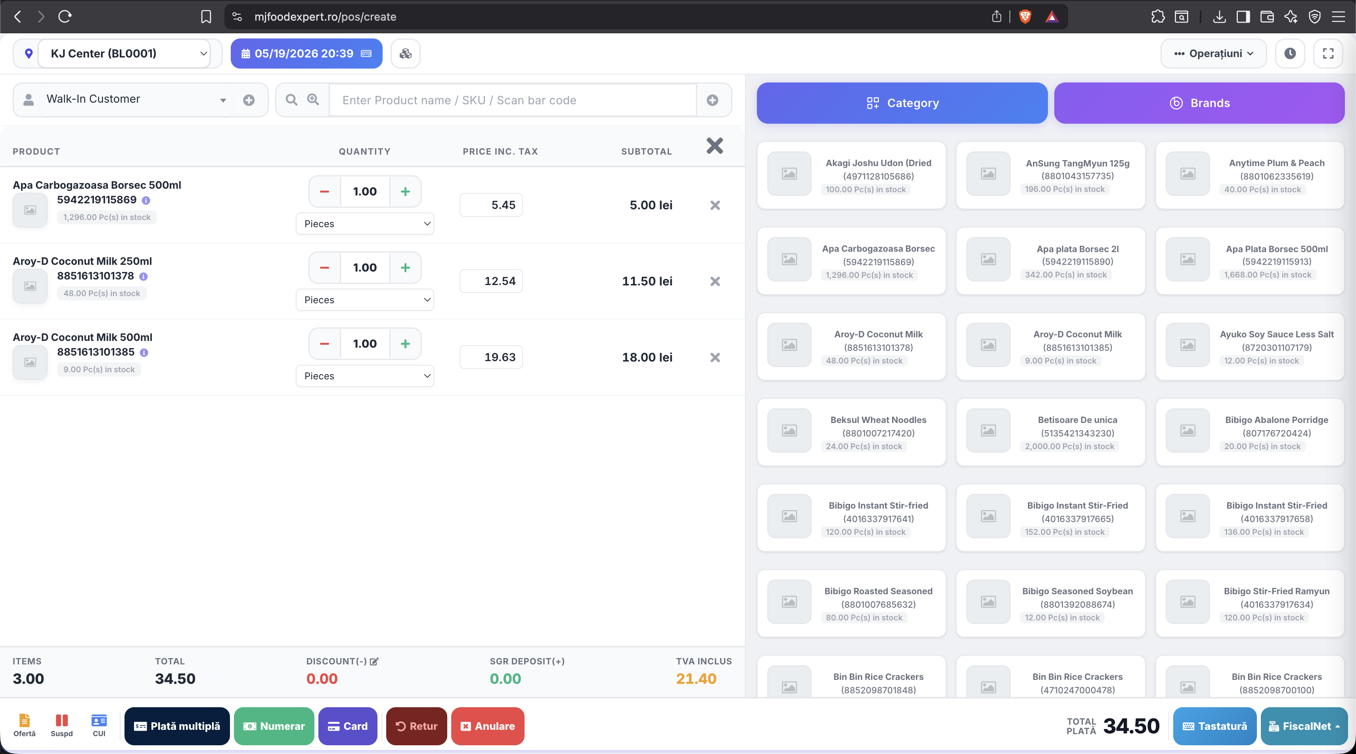
Task: Remove Aroy-D Coconut Milk 500ml row
Action: click(715, 358)
